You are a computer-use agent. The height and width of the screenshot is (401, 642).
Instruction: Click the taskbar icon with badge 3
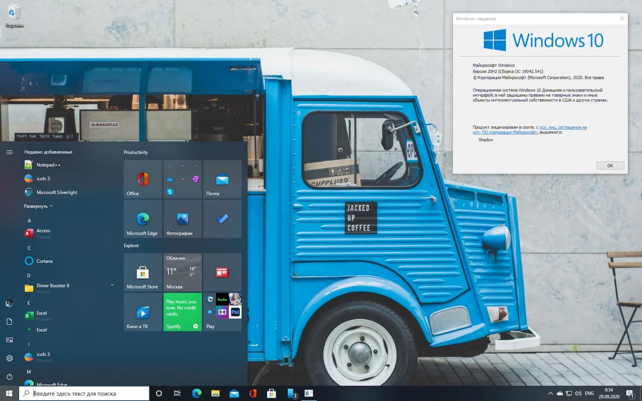(x=292, y=393)
